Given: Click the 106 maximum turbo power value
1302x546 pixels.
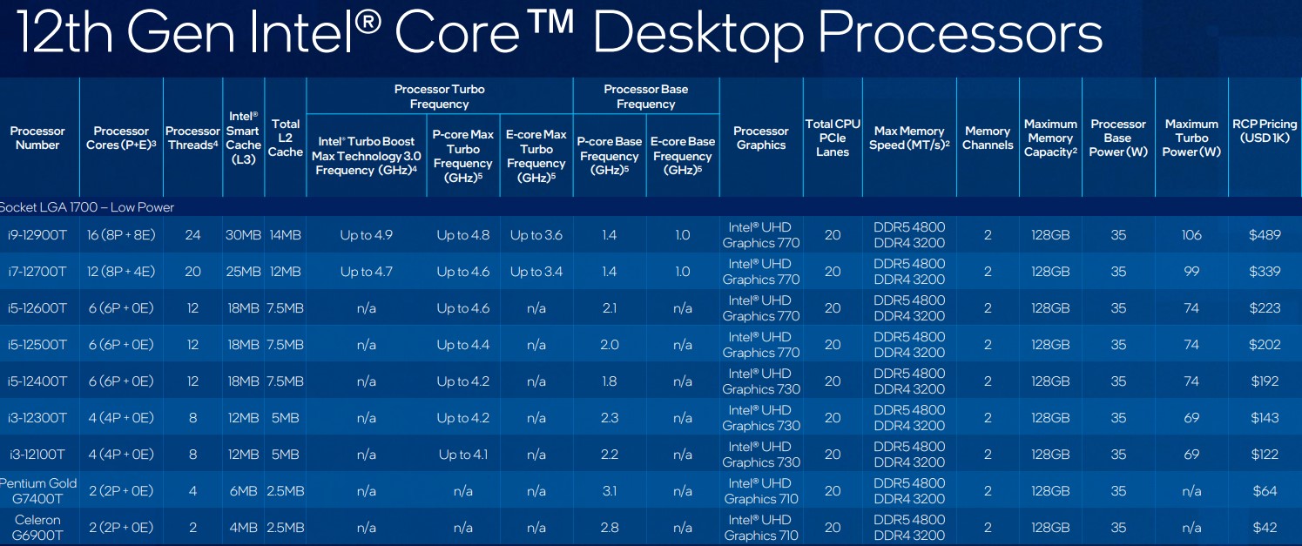Looking at the screenshot, I should pos(1191,235).
